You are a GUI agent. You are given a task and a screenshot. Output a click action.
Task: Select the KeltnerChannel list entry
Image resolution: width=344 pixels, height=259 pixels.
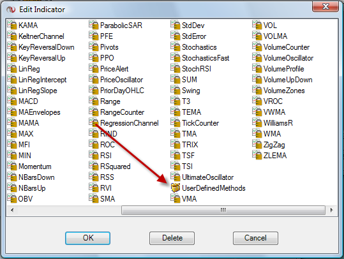(x=36, y=36)
